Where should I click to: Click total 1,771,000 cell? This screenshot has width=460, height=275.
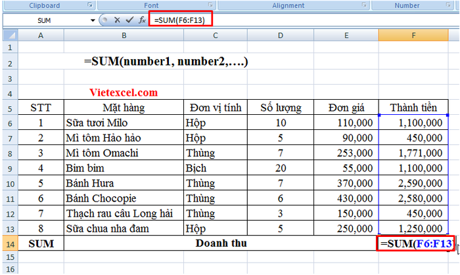tap(413, 152)
